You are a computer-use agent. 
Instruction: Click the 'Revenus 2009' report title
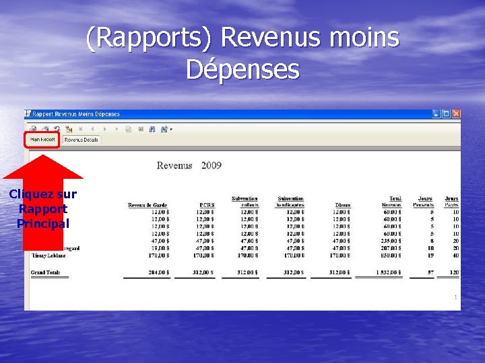(189, 165)
